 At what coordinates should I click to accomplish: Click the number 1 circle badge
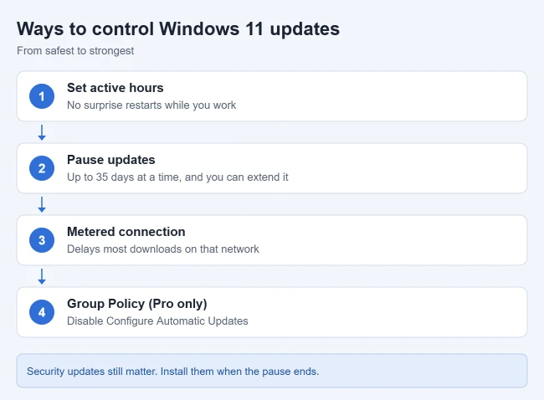click(x=42, y=96)
